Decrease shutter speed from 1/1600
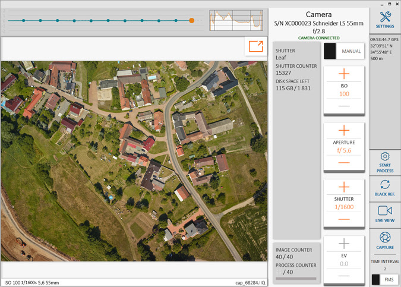Screen dimensions: 401x287 coord(343,219)
